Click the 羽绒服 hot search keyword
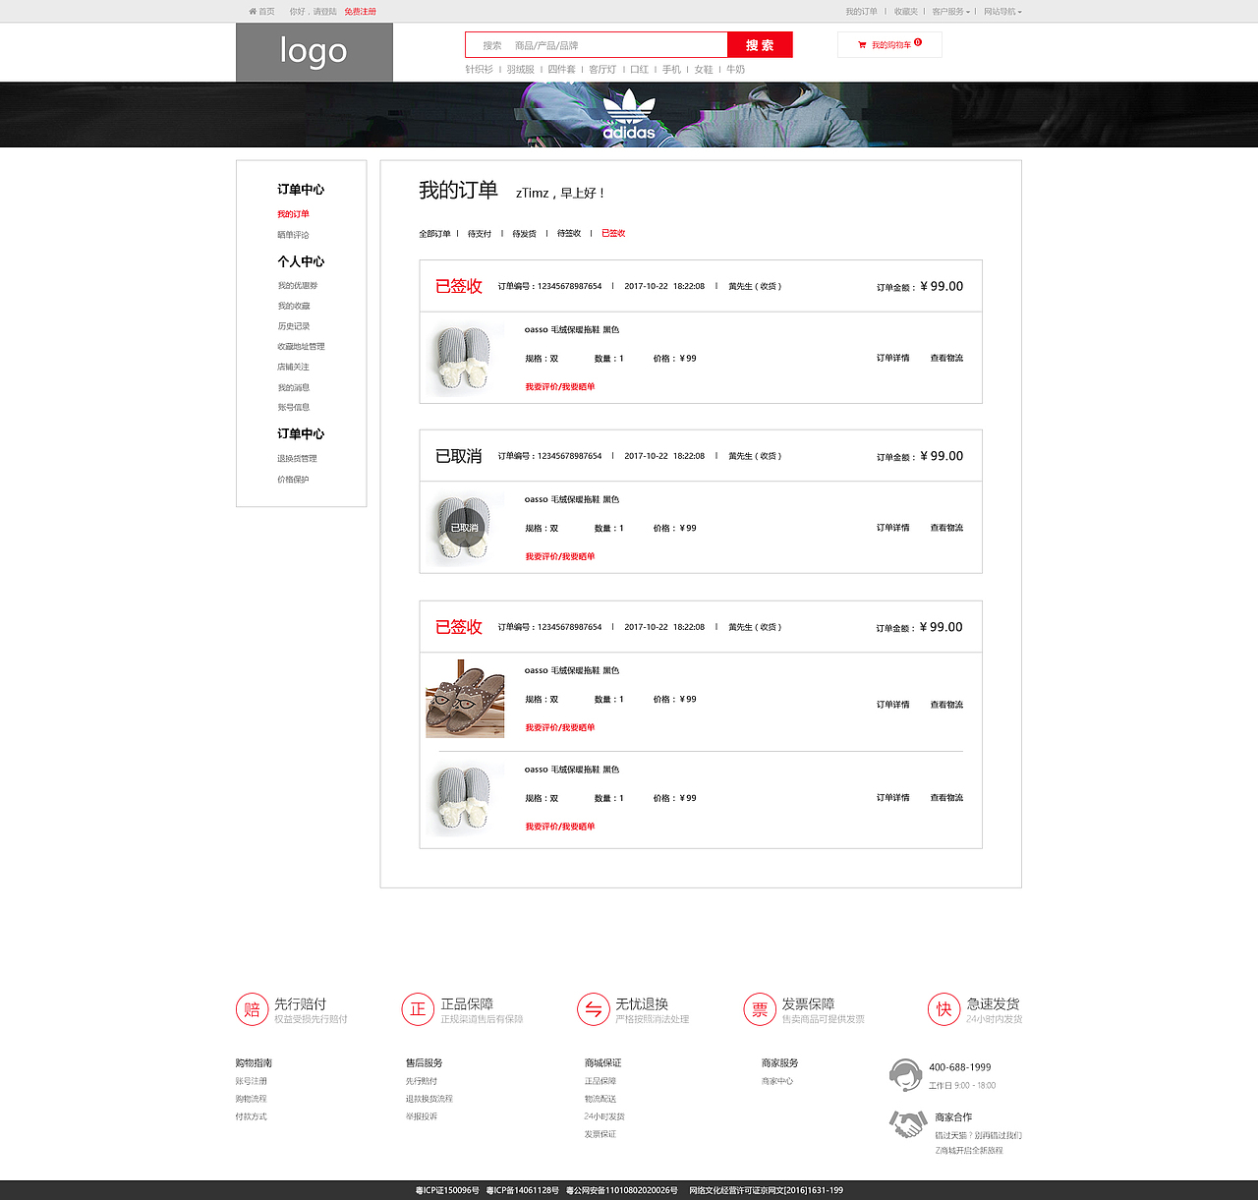1258x1200 pixels. pos(521,70)
